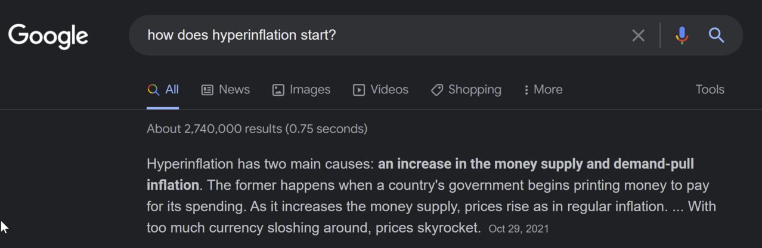The width and height of the screenshot is (762, 248).
Task: Open the Shopping results tab
Action: click(x=466, y=90)
